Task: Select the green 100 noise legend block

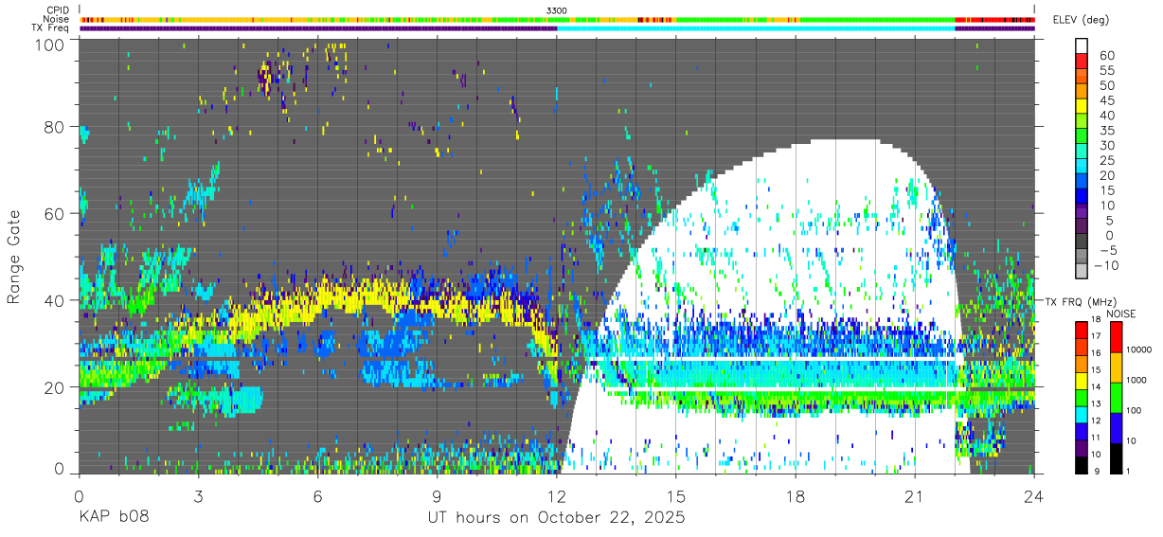Action: [1116, 398]
